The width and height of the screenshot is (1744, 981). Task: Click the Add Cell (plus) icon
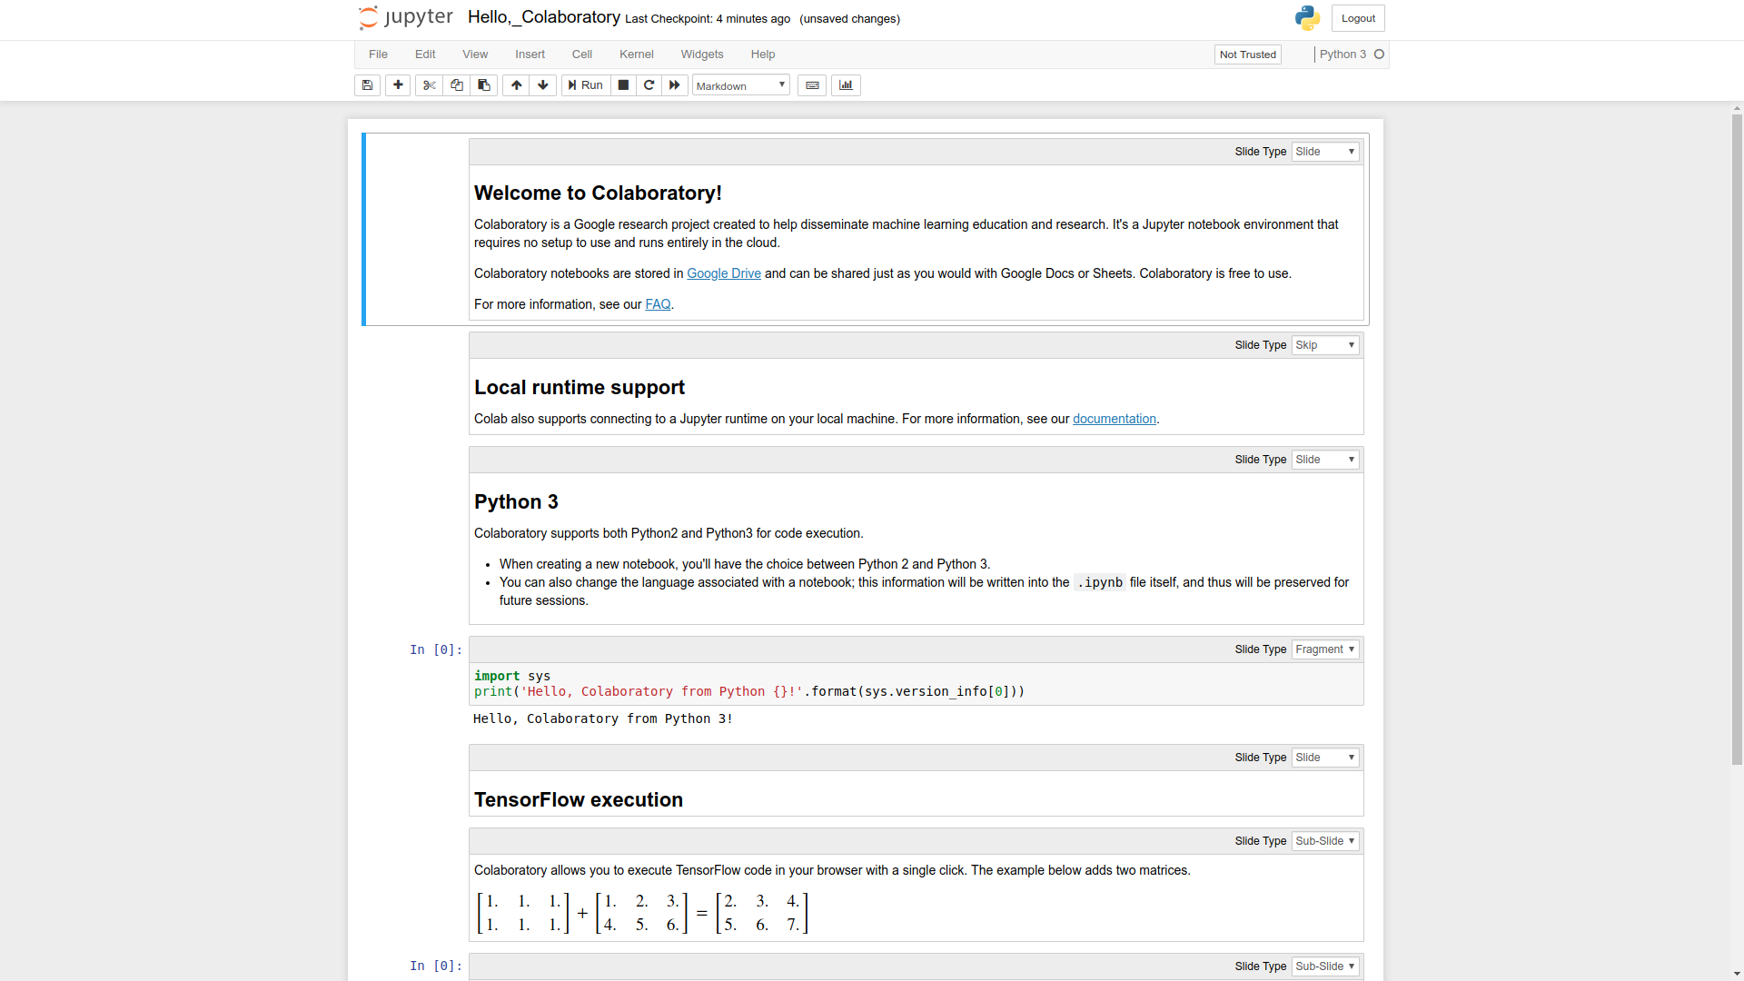(x=396, y=85)
